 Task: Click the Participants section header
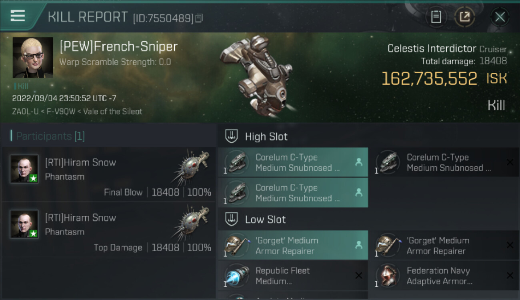48,136
